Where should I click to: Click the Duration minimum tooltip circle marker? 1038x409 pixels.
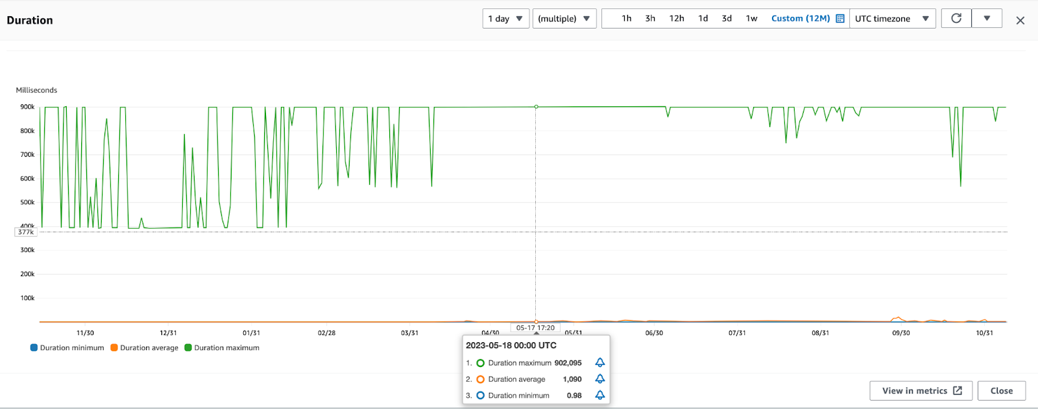click(x=481, y=395)
